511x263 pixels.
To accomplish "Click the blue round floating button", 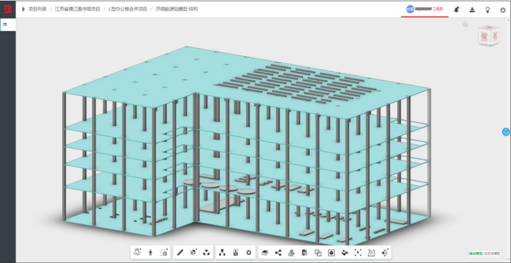I will click(506, 131).
